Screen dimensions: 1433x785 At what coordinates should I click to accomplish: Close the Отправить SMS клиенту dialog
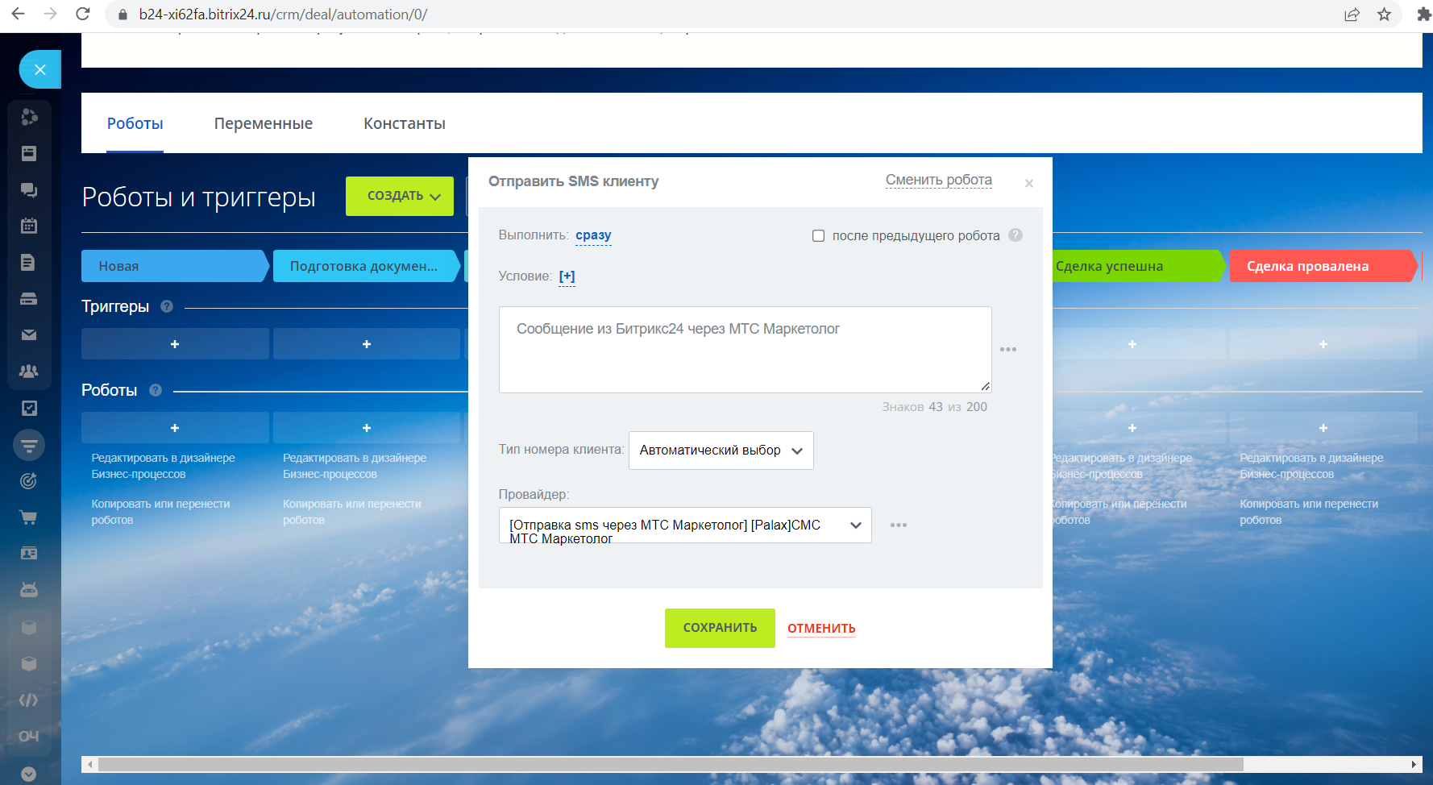click(x=1029, y=184)
